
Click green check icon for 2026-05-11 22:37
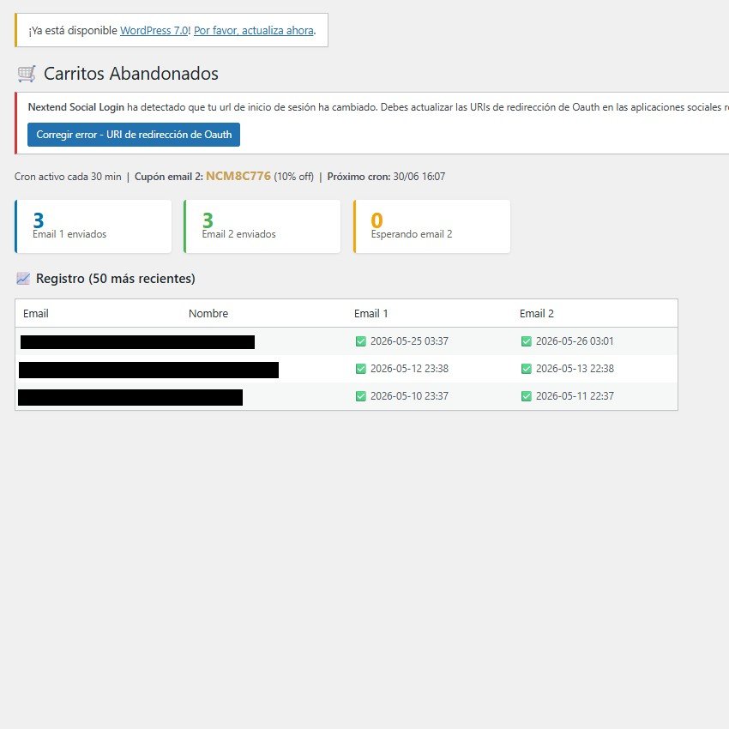click(x=527, y=396)
